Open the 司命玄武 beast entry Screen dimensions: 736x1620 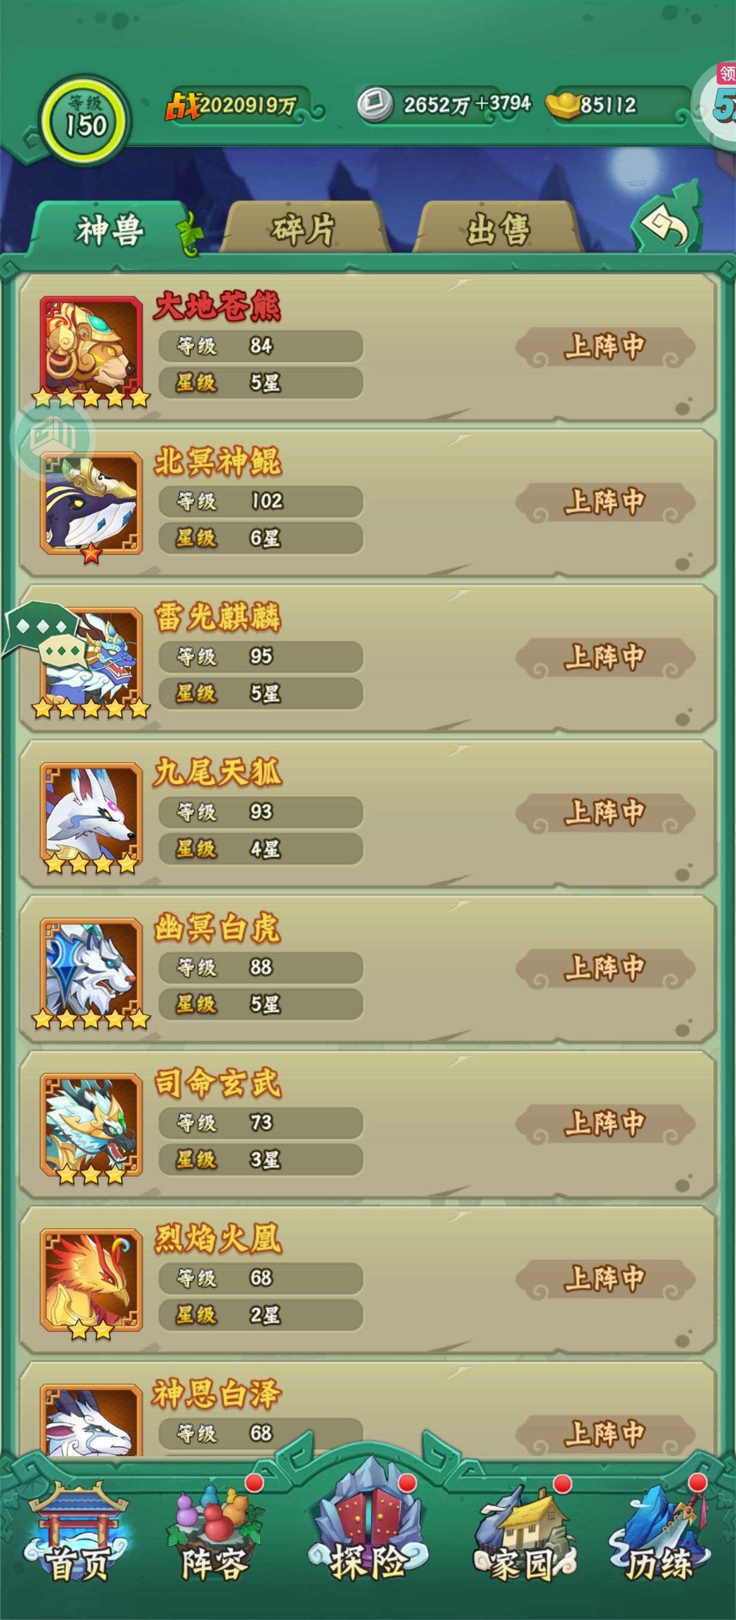coord(368,1125)
